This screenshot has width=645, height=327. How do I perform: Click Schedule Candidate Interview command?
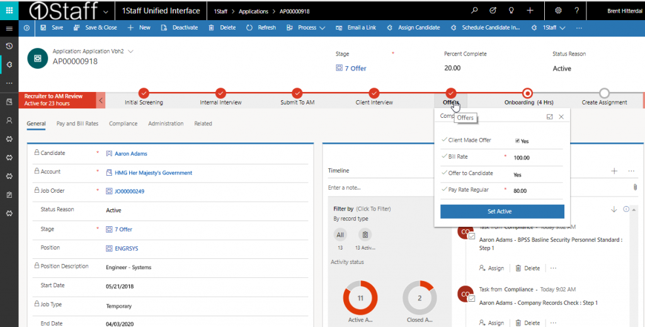click(x=486, y=28)
